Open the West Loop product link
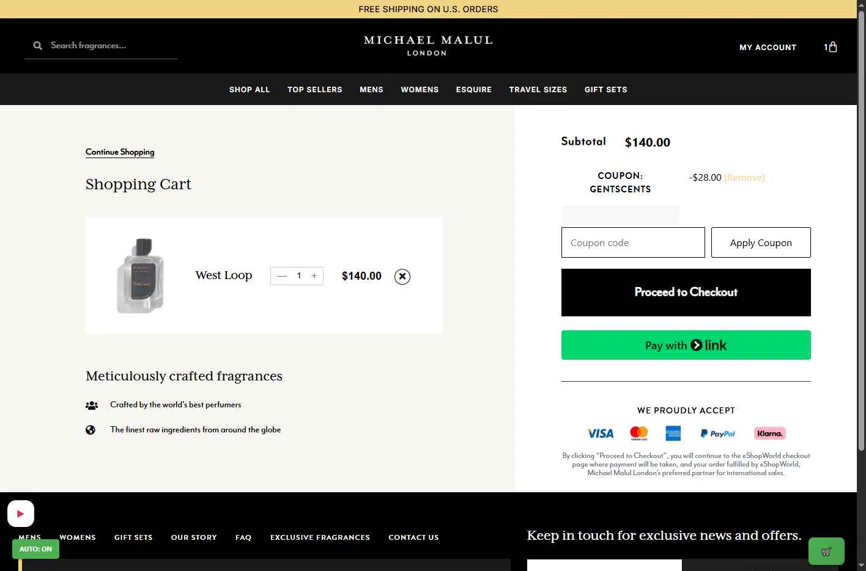The height and width of the screenshot is (571, 866). click(224, 275)
